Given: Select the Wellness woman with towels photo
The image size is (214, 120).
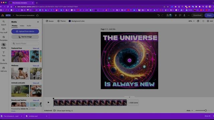Looking at the screenshot, I should tap(20, 73).
